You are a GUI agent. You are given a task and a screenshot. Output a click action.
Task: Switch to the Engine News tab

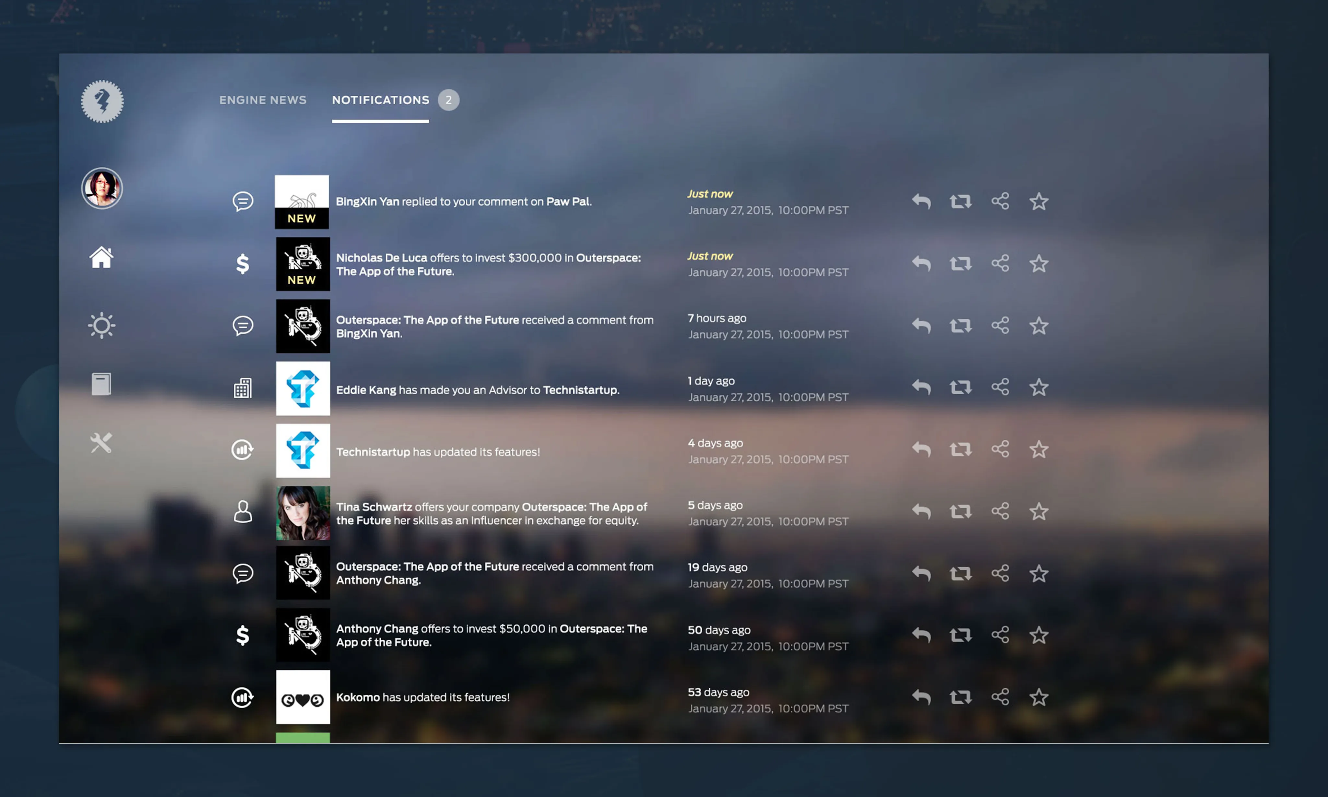tap(263, 100)
